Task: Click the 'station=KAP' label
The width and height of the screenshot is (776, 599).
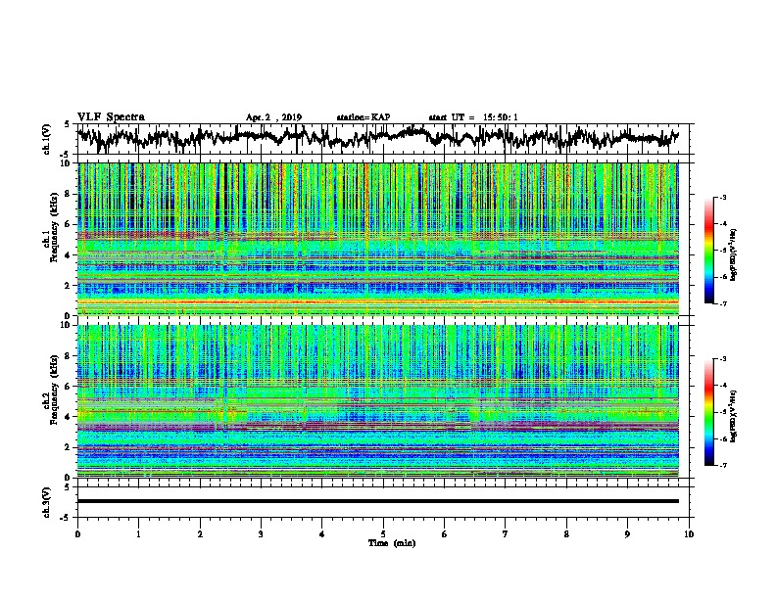Action: [x=364, y=117]
